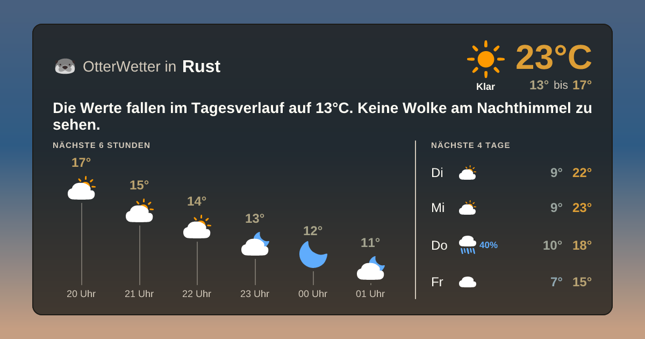
Task: Select the clear moon icon at 00 Uhr
Action: click(x=313, y=254)
